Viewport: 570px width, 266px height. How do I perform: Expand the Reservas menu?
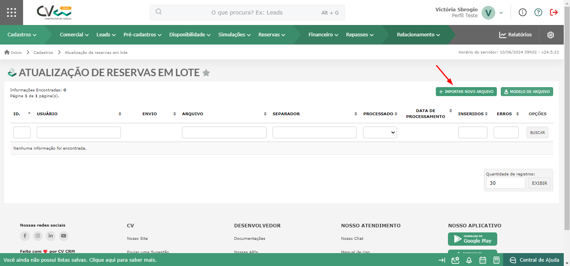pyautogui.click(x=272, y=35)
